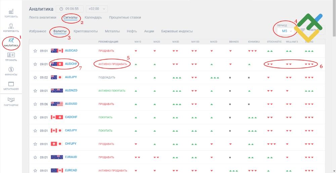The width and height of the screenshot is (336, 173).
Task: Select the Избранное category
Action: point(38,31)
